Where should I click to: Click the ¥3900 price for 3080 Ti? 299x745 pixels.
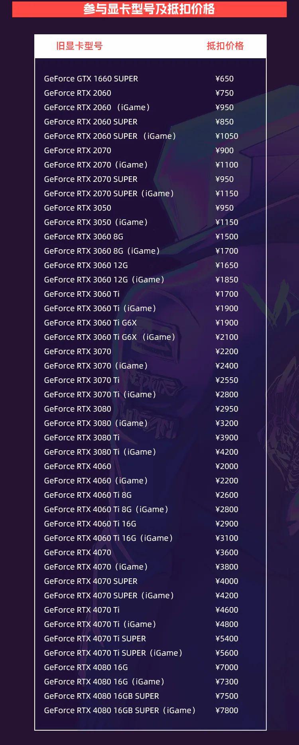[227, 438]
